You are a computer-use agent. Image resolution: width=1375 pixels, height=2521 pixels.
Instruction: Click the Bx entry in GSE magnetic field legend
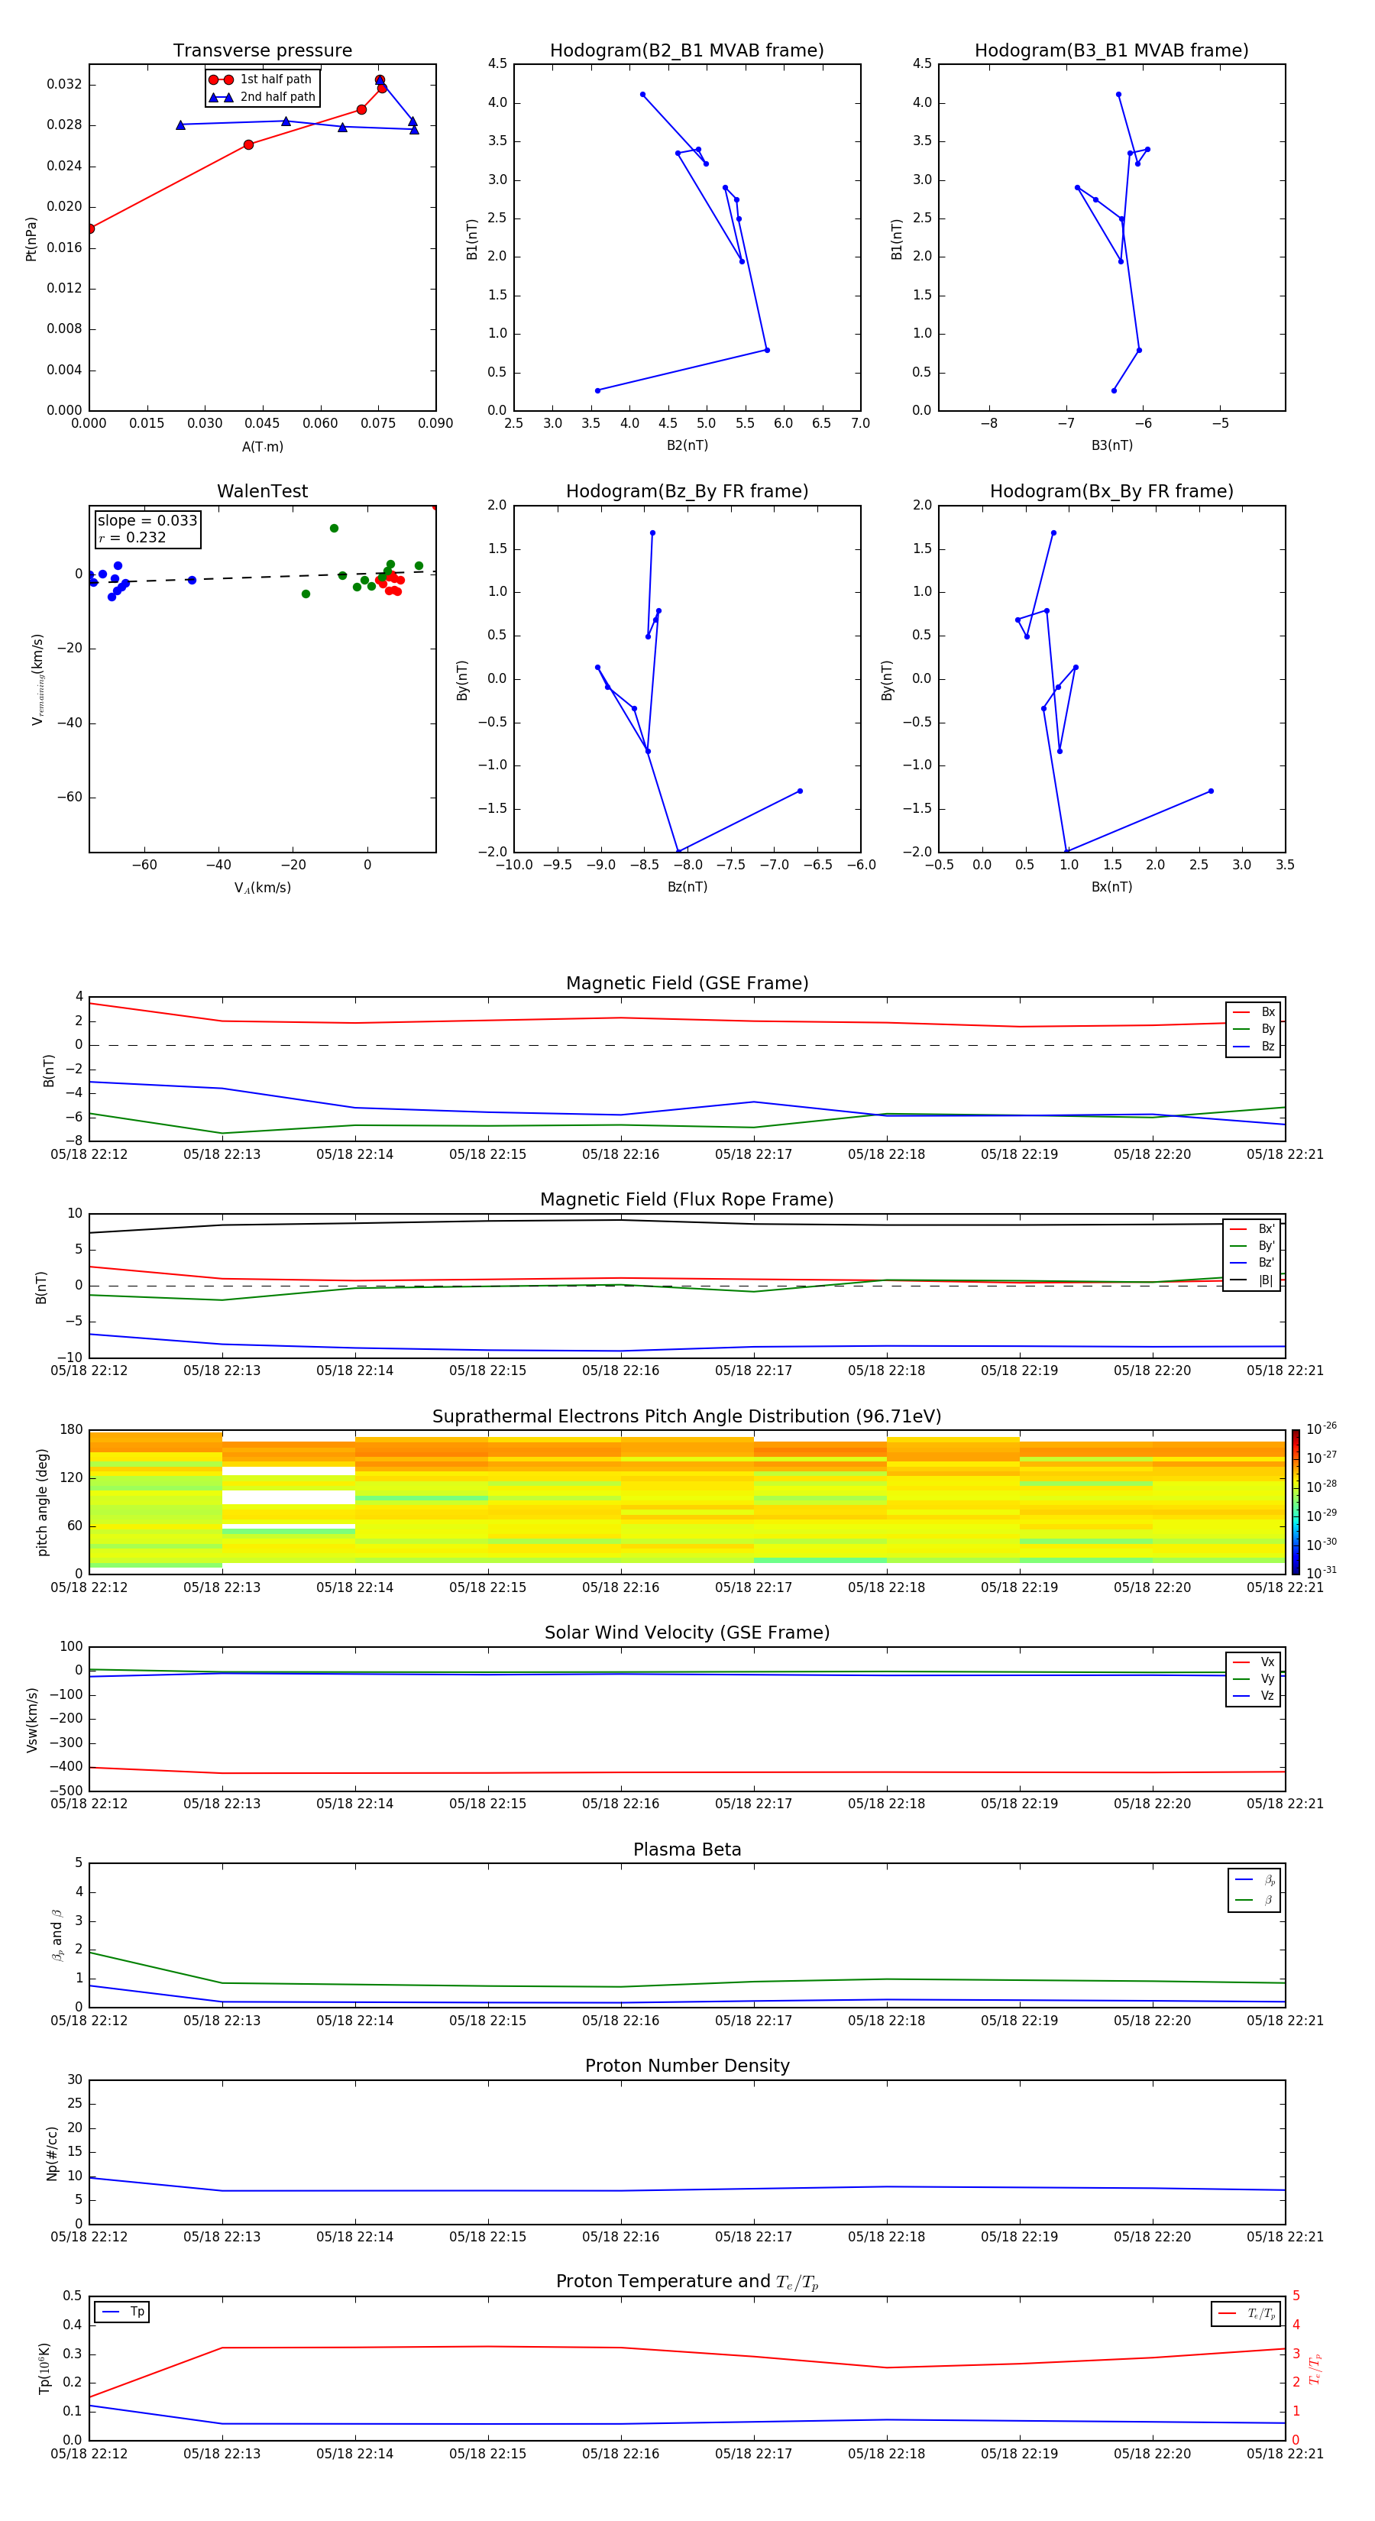pos(1254,1012)
